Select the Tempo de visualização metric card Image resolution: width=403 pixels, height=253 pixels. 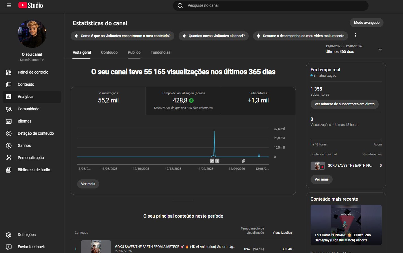183,101
